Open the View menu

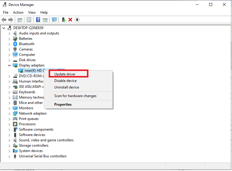32,12
